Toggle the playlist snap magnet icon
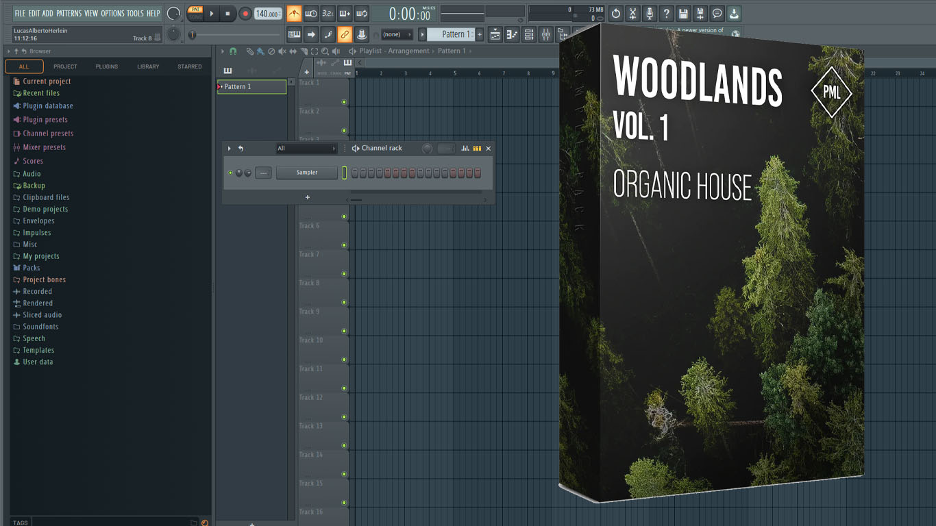Image resolution: width=936 pixels, height=526 pixels. [233, 51]
